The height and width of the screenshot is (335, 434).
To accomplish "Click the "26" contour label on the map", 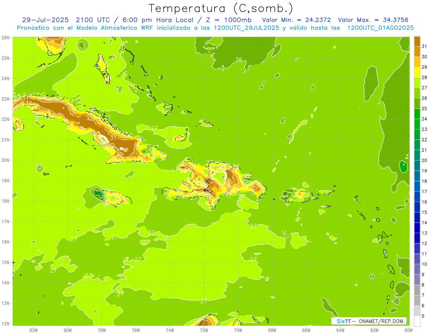I will 239,60.
